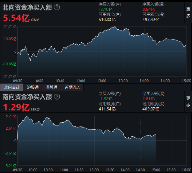Click northbound 可用额度(沪) value 510.33亿
The image size is (192, 173).
click(107, 20)
